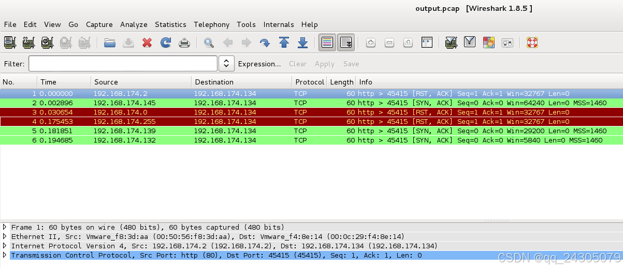Zoom out of packet text
This screenshot has height=268, width=623.
(x=389, y=43)
